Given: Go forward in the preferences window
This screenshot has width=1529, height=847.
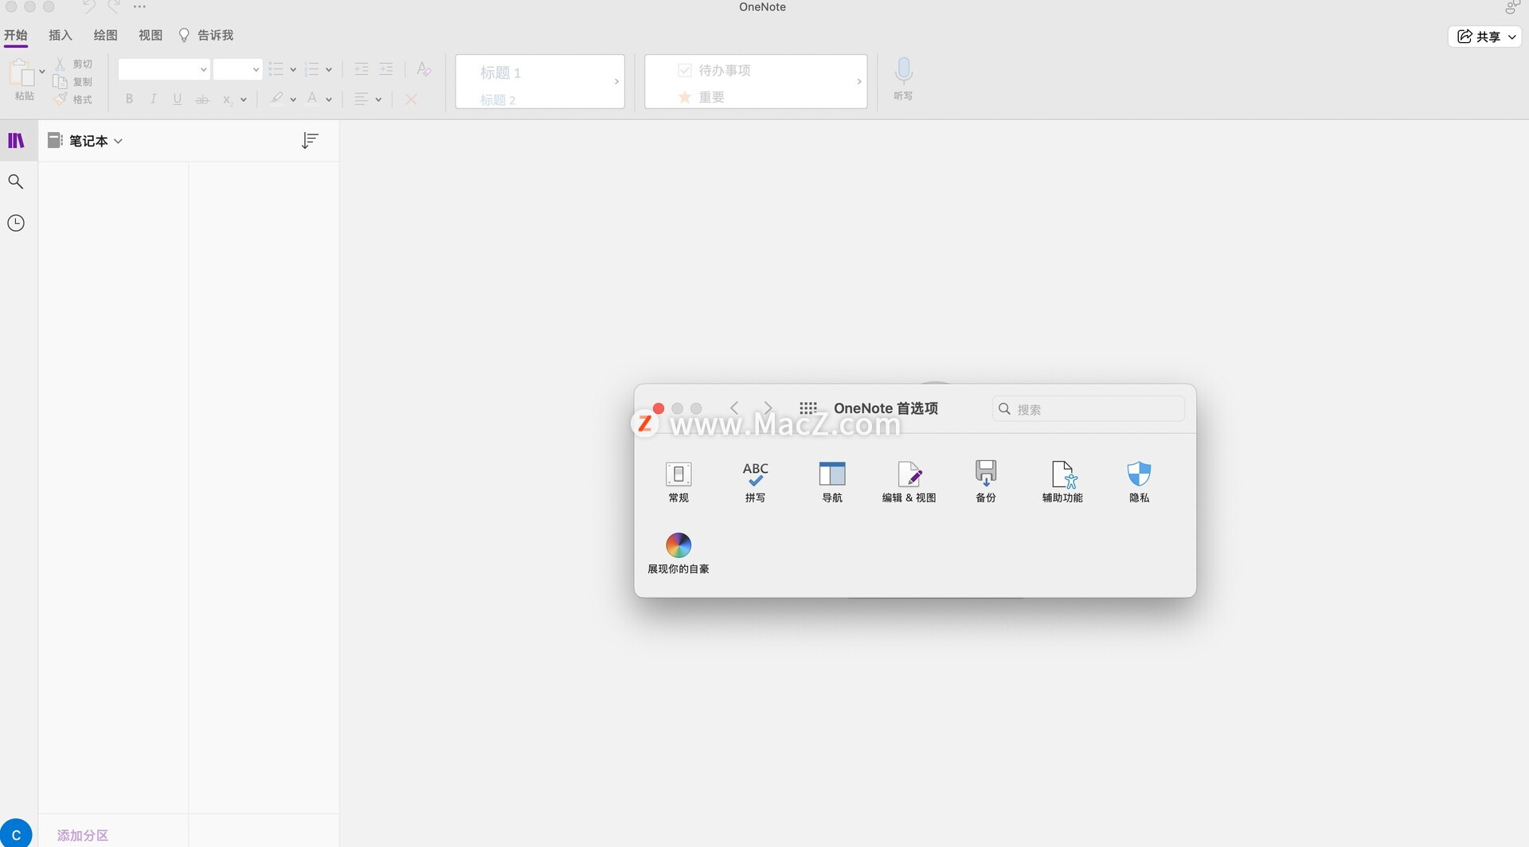Looking at the screenshot, I should point(768,408).
